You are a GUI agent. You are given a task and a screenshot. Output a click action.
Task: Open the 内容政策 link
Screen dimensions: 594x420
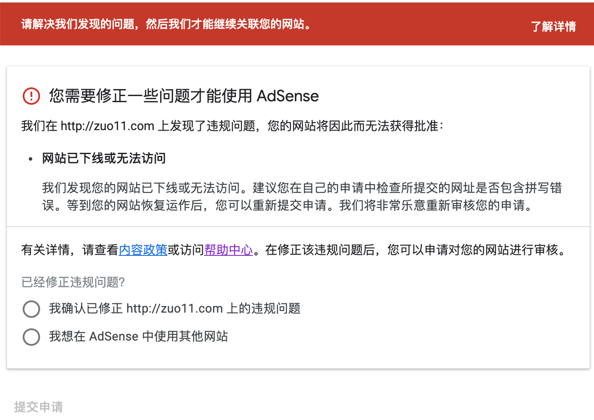pos(143,250)
